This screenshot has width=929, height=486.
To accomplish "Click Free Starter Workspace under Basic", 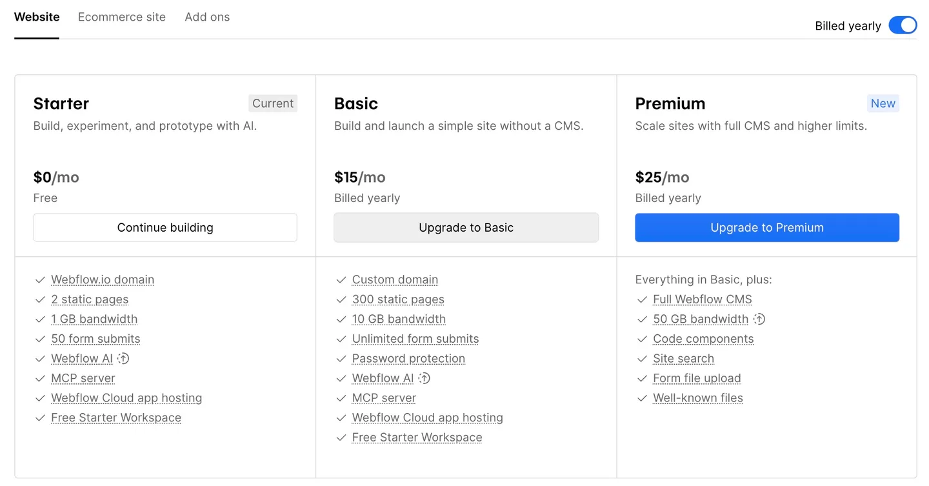I will click(417, 437).
